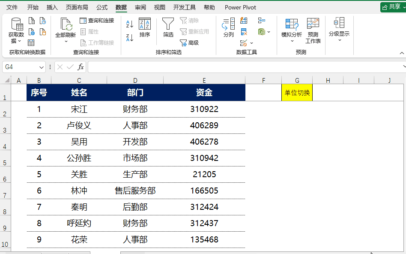Image resolution: width=406 pixels, height=254 pixels.
Task: Select column E header
Action: 204,80
